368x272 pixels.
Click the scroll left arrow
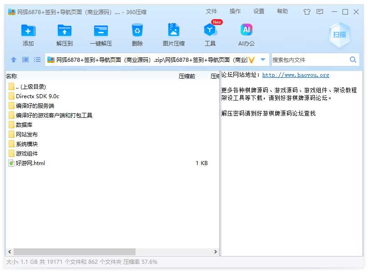tap(10, 252)
